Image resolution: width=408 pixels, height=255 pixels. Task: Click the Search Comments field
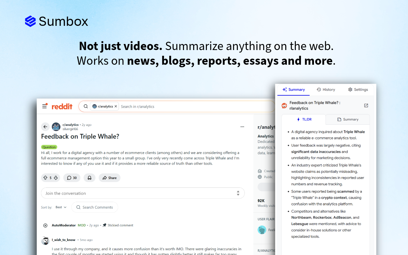95,207
